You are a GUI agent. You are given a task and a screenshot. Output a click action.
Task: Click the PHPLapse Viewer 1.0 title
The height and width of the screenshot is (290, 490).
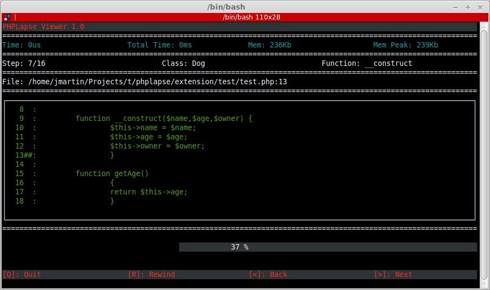[43, 26]
